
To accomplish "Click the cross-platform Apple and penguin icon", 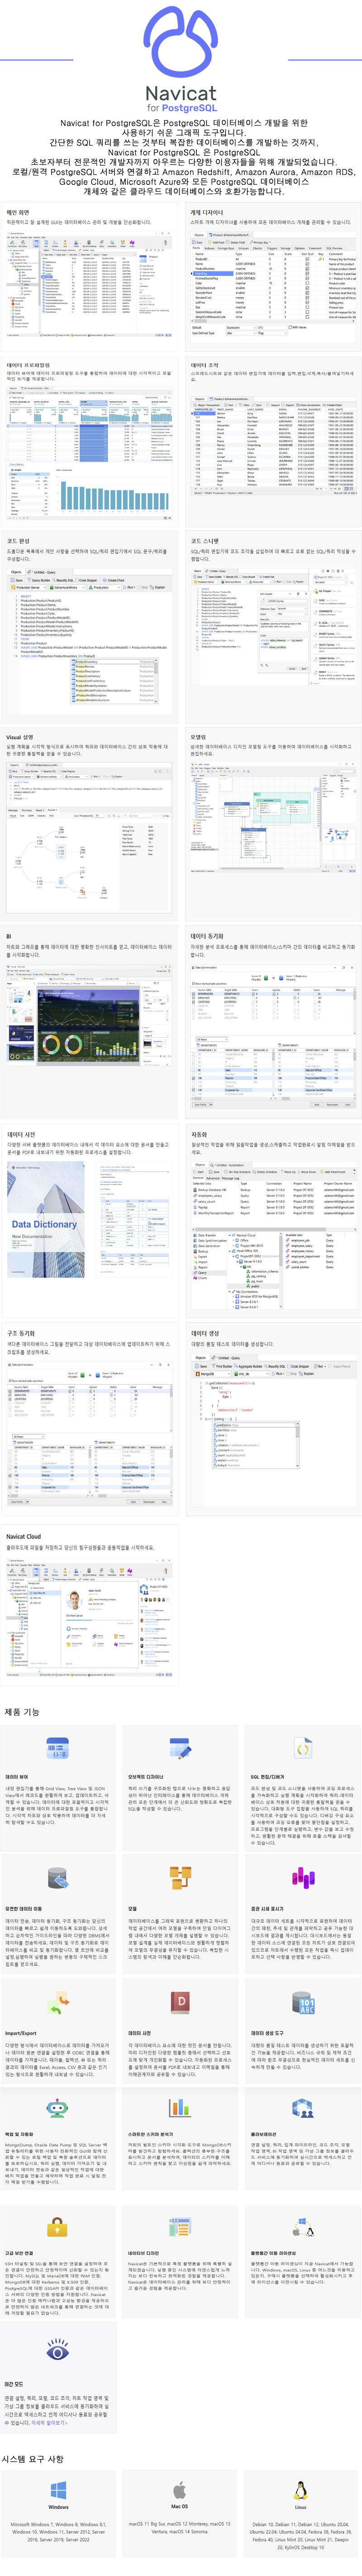I will point(304,2227).
